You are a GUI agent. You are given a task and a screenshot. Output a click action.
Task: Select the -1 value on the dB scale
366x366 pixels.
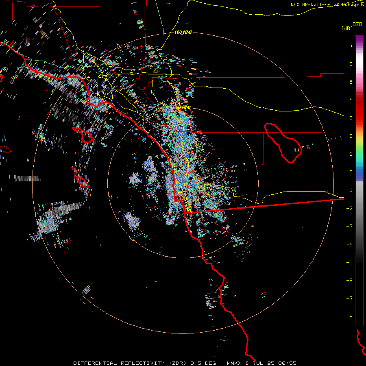349,190
